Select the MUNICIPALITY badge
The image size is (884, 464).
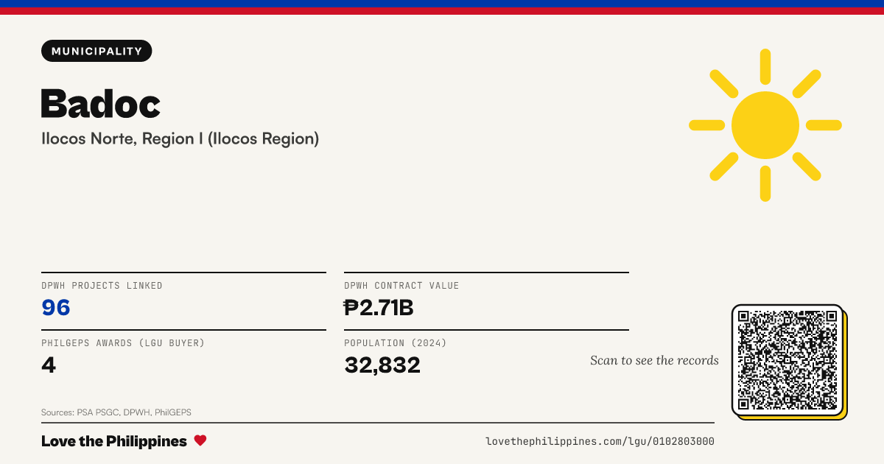click(x=97, y=51)
